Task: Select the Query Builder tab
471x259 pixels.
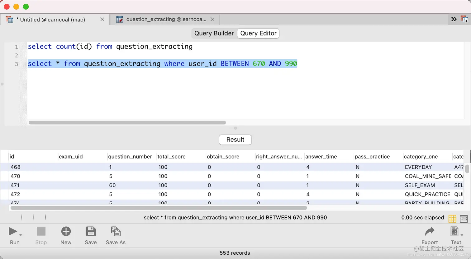Action: tap(214, 33)
